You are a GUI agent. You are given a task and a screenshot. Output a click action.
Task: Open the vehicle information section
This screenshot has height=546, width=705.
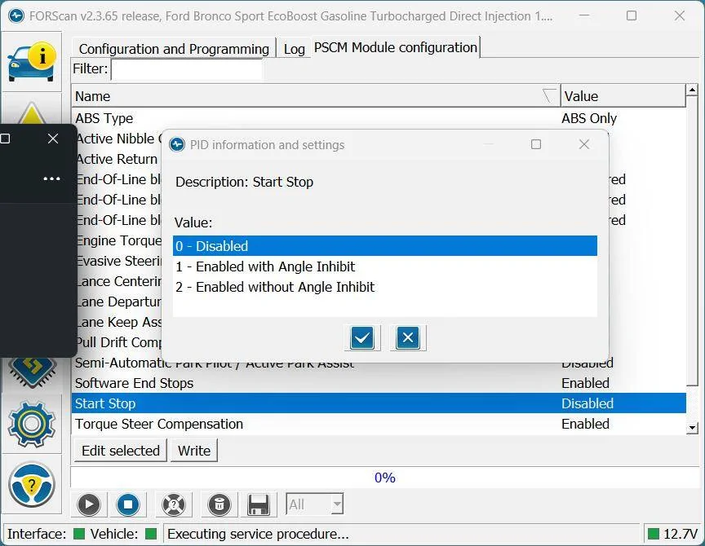32,61
